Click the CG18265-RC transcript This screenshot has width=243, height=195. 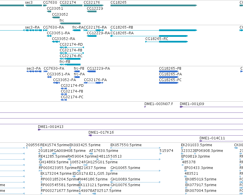[166, 42]
